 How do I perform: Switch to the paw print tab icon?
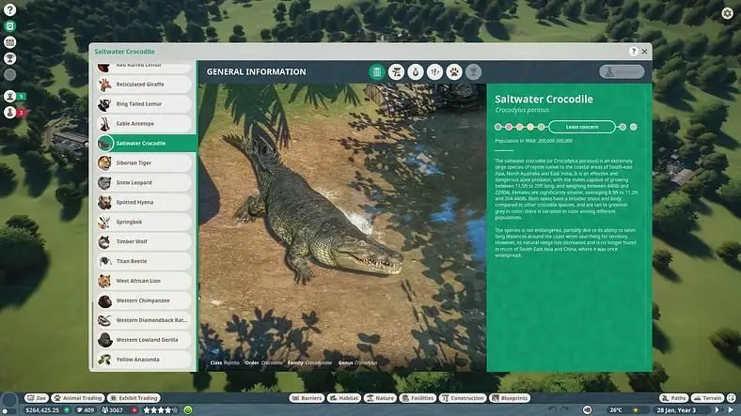pyautogui.click(x=454, y=71)
